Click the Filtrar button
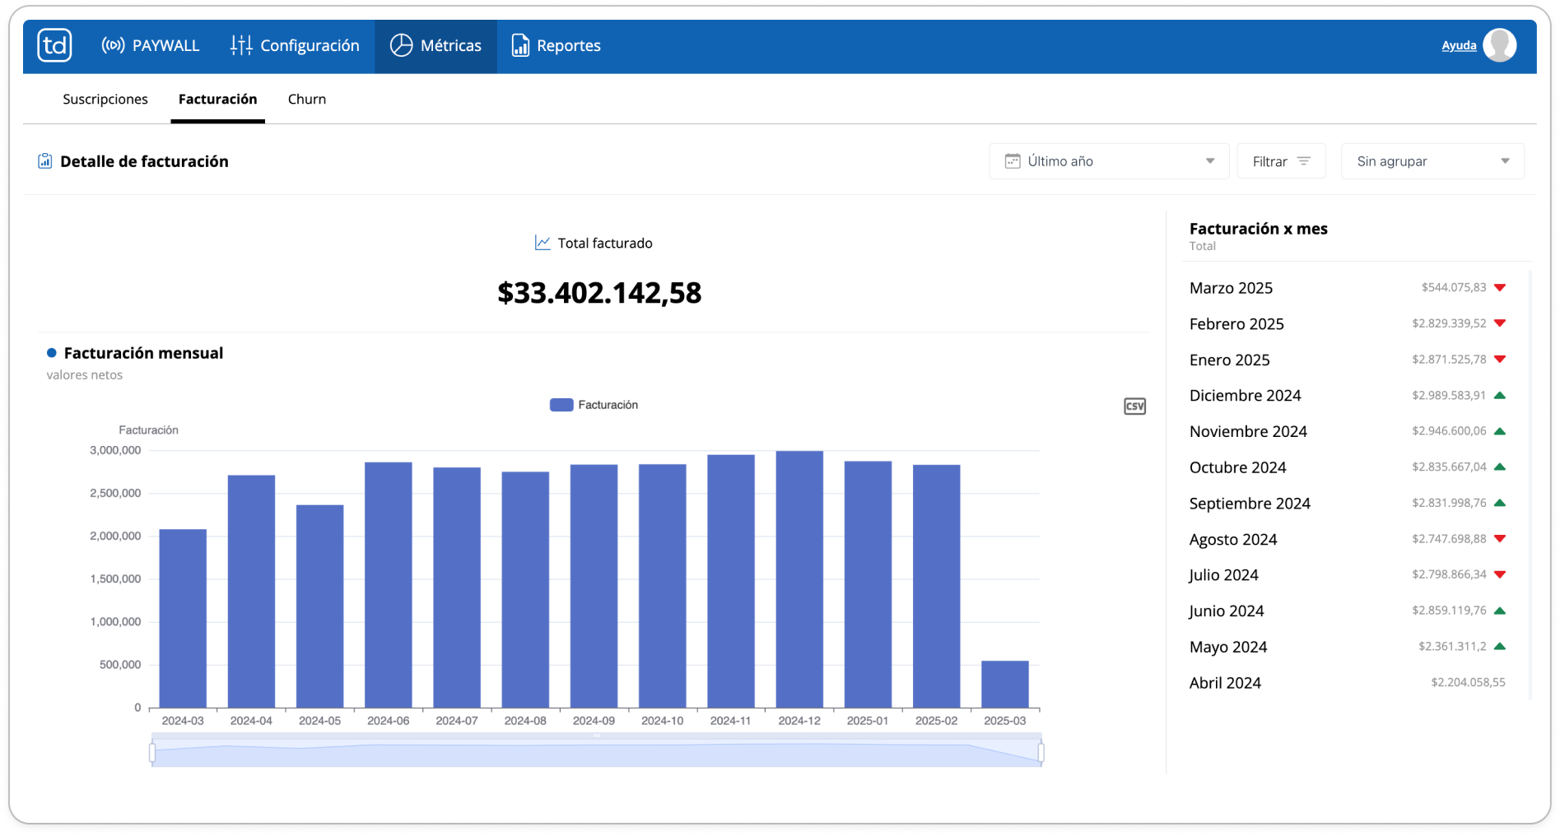 pos(1281,161)
